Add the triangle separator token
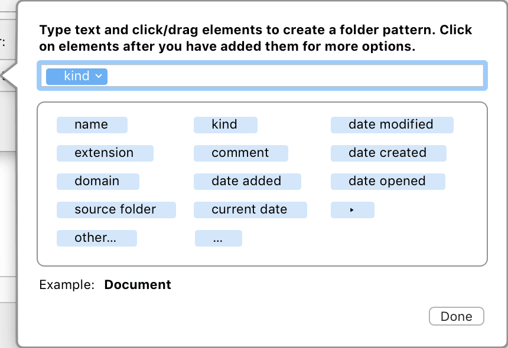 click(353, 209)
